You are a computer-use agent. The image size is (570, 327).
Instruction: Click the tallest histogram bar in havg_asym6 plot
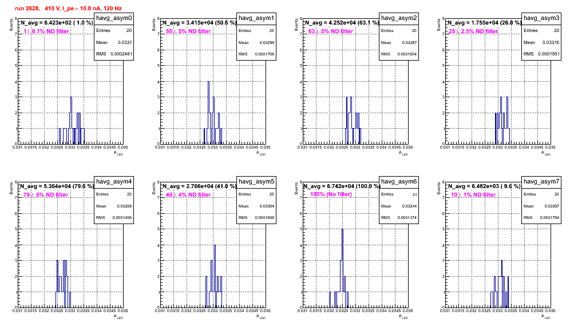point(342,268)
